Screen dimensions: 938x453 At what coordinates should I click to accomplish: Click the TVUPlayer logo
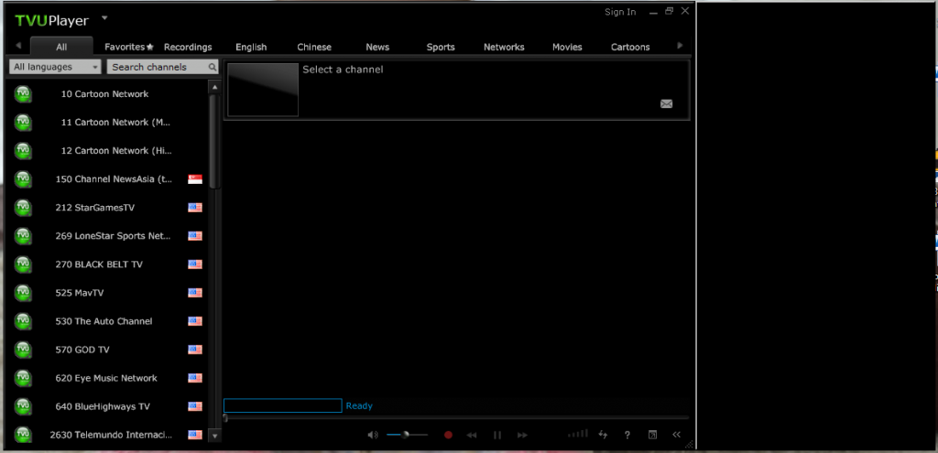pos(51,21)
